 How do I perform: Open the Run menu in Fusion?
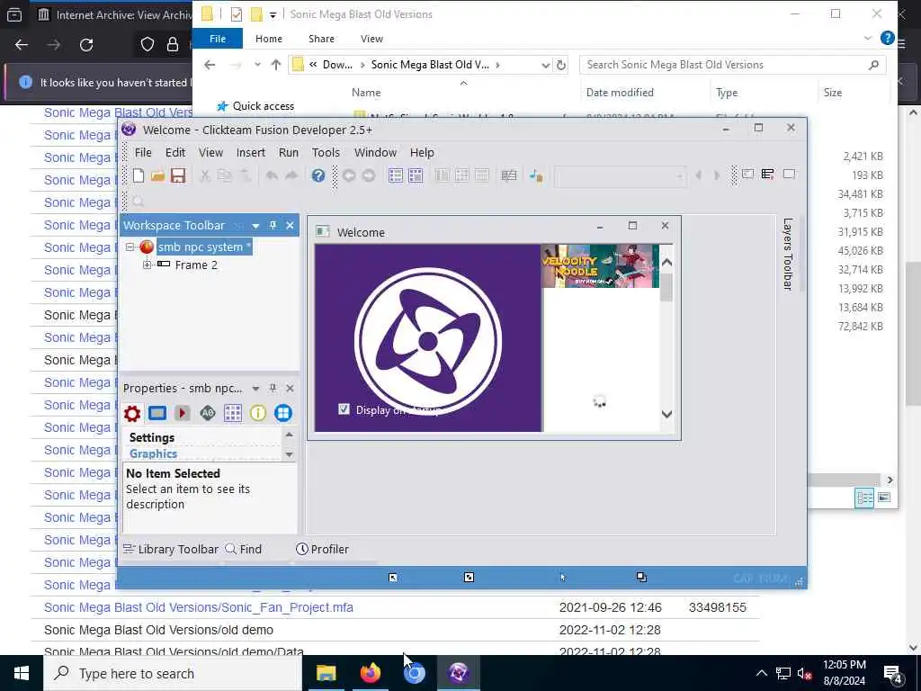coord(289,153)
